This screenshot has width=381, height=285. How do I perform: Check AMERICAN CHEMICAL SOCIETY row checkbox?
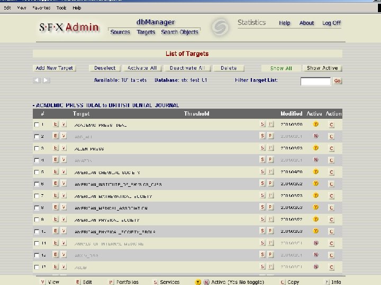(x=37, y=172)
